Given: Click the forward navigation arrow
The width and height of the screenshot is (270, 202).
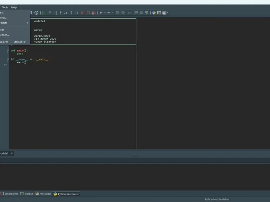Looking at the screenshot, I should (109, 13).
